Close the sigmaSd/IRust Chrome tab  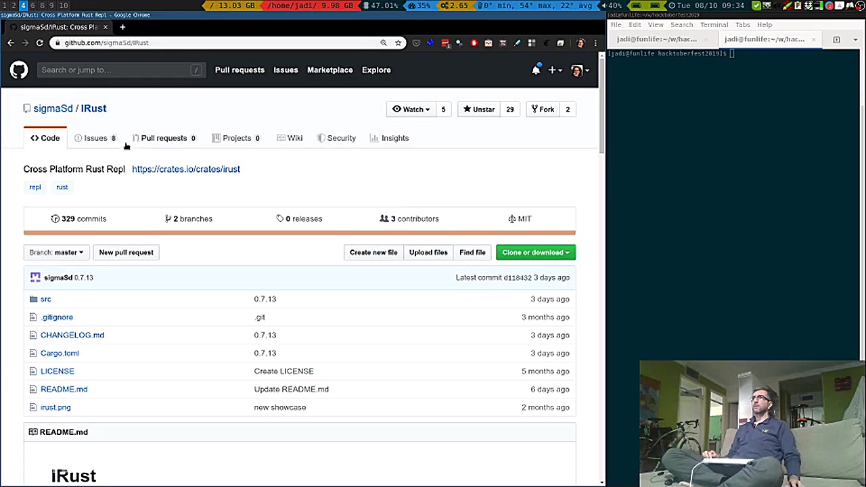[106, 27]
